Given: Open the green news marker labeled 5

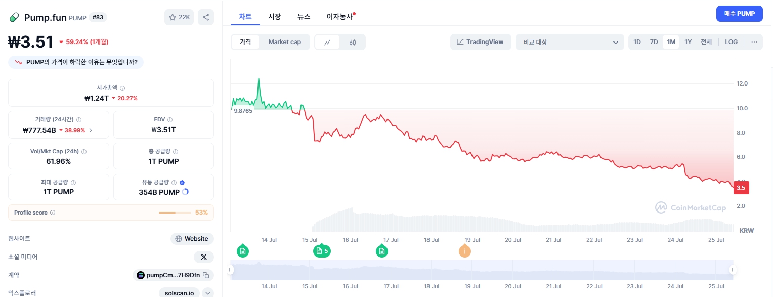Looking at the screenshot, I should click(x=322, y=250).
